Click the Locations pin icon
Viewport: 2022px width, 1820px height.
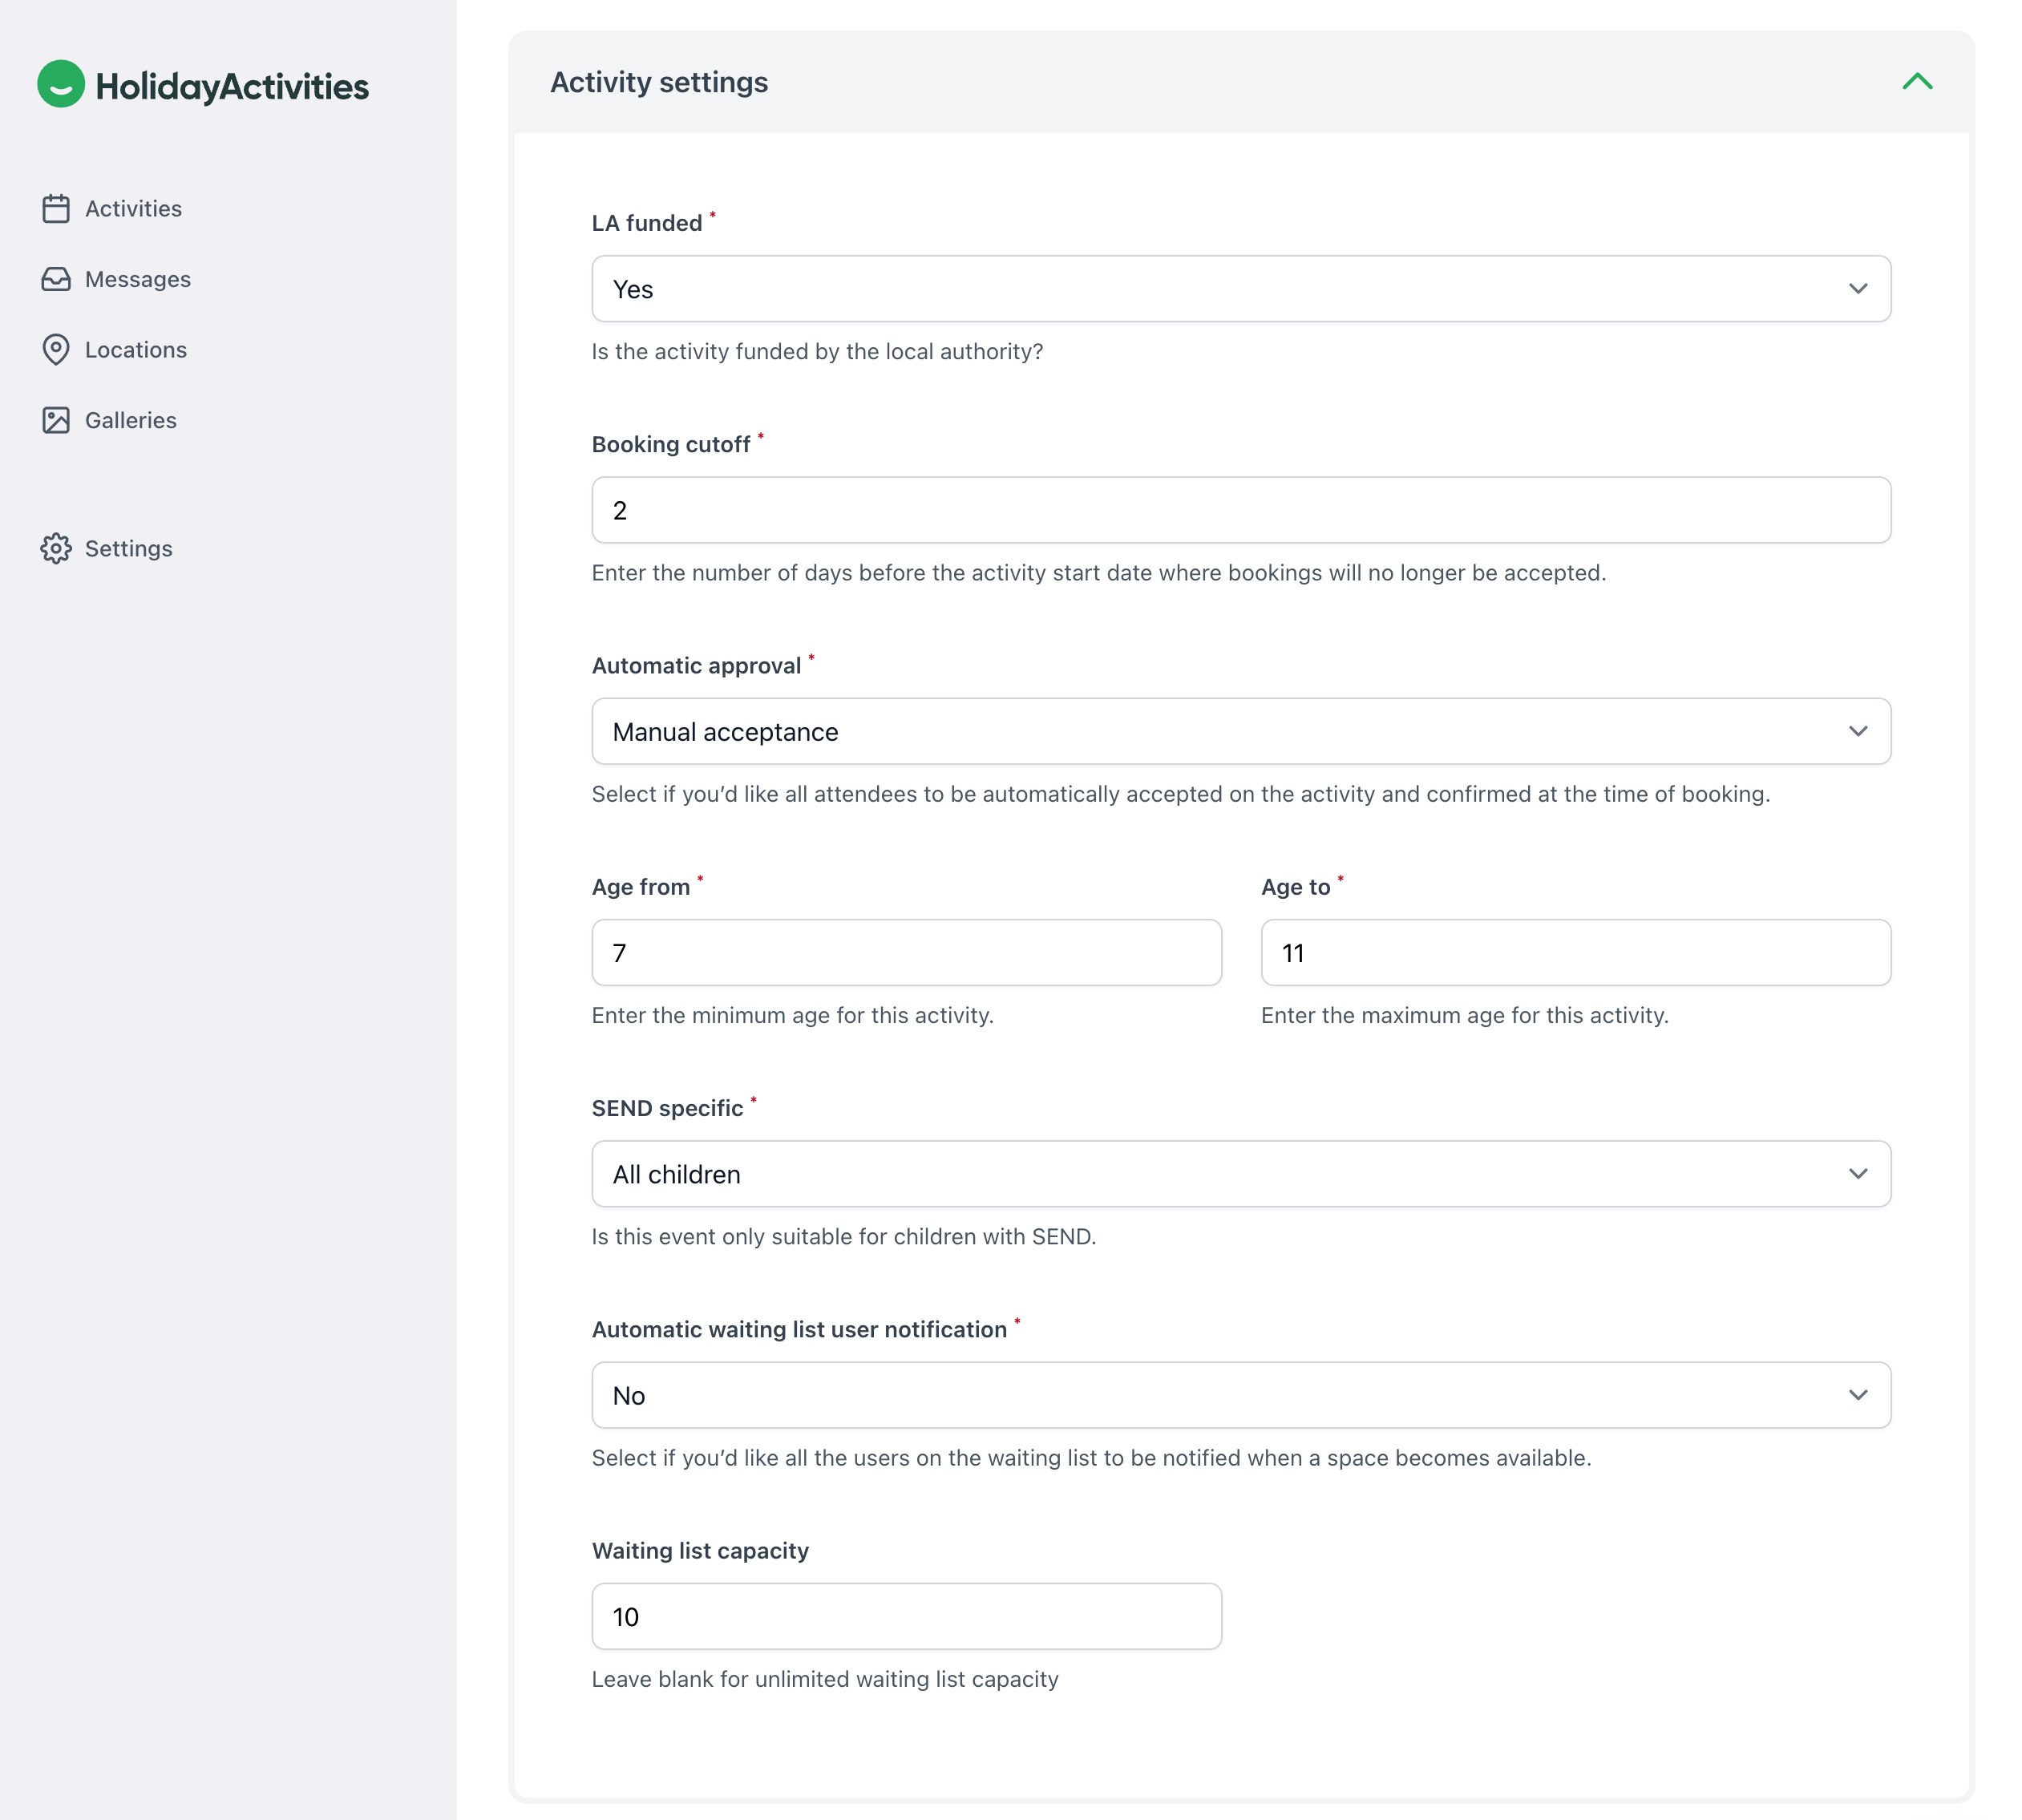click(56, 350)
